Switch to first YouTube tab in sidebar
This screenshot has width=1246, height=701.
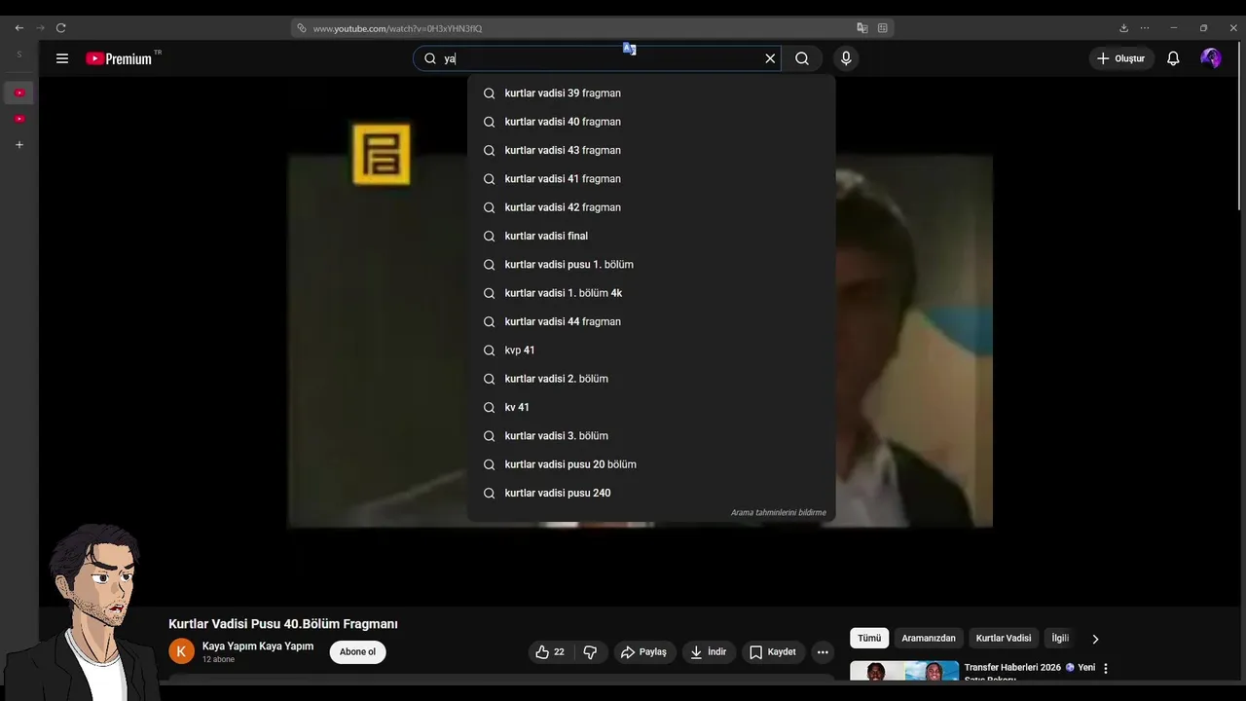18,93
